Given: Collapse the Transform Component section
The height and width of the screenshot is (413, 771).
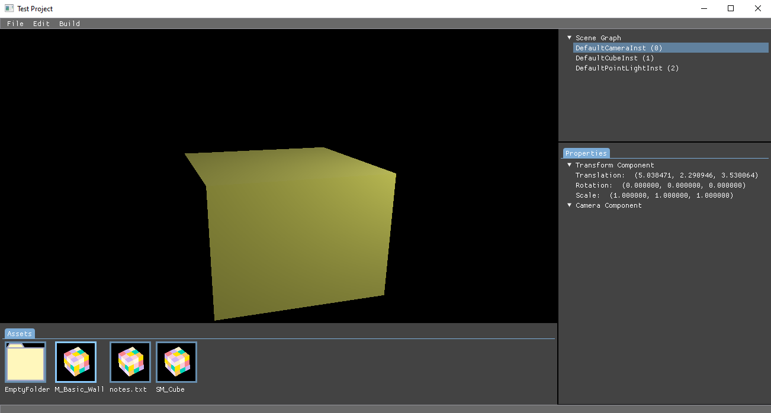Looking at the screenshot, I should [570, 165].
